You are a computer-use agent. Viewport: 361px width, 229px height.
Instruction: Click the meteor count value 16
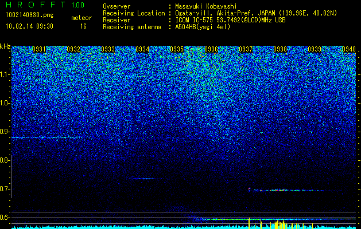click(x=83, y=26)
